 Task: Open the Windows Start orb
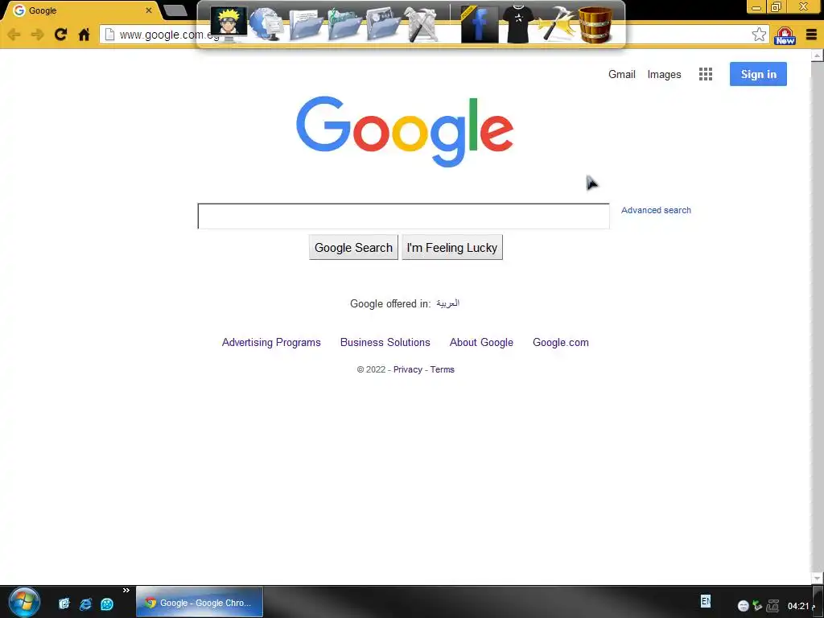[24, 602]
